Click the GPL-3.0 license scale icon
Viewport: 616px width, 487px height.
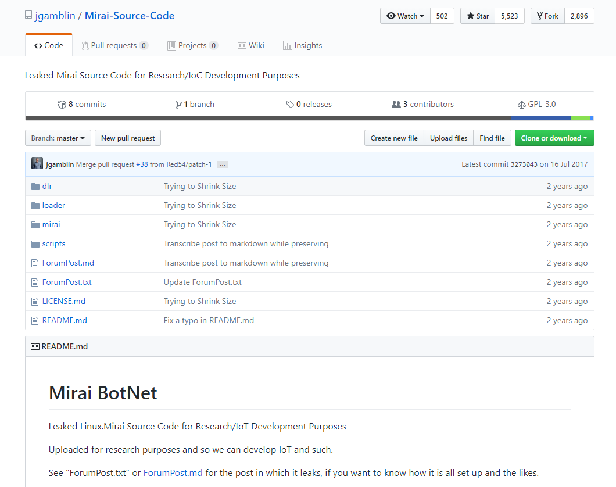pos(521,105)
